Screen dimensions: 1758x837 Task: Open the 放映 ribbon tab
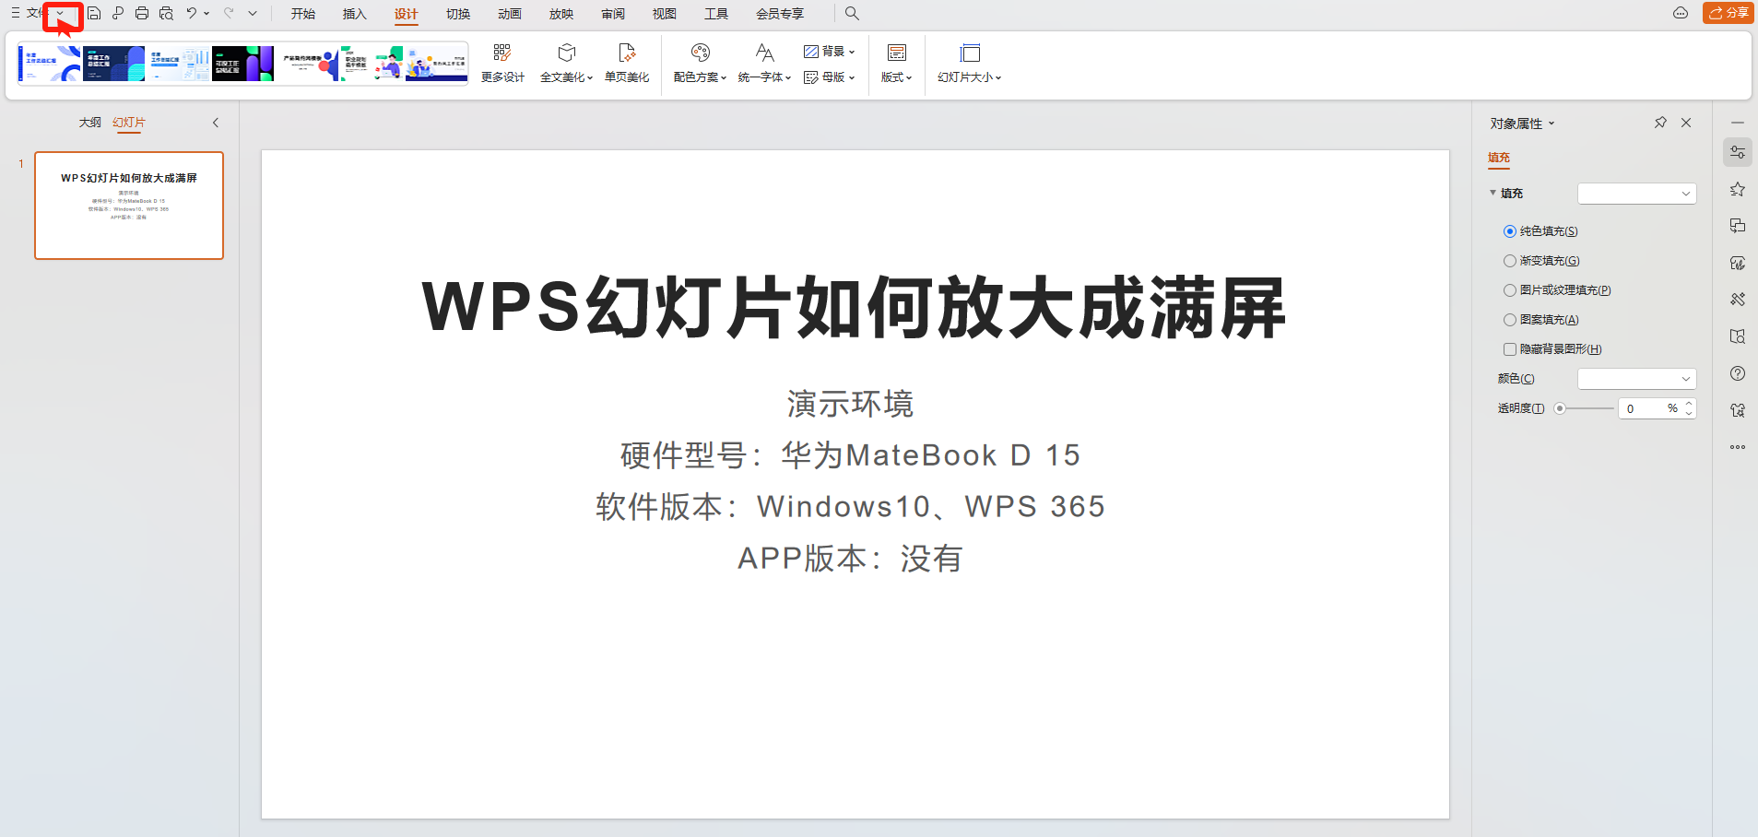560,13
